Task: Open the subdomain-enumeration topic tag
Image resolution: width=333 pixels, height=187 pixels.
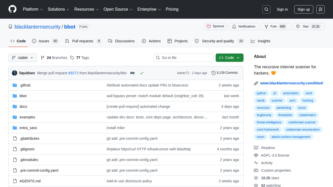Action: 303,130
